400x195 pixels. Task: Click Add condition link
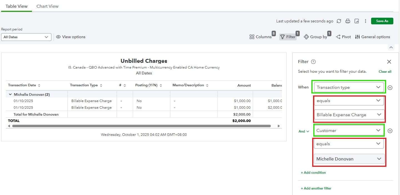(313, 173)
